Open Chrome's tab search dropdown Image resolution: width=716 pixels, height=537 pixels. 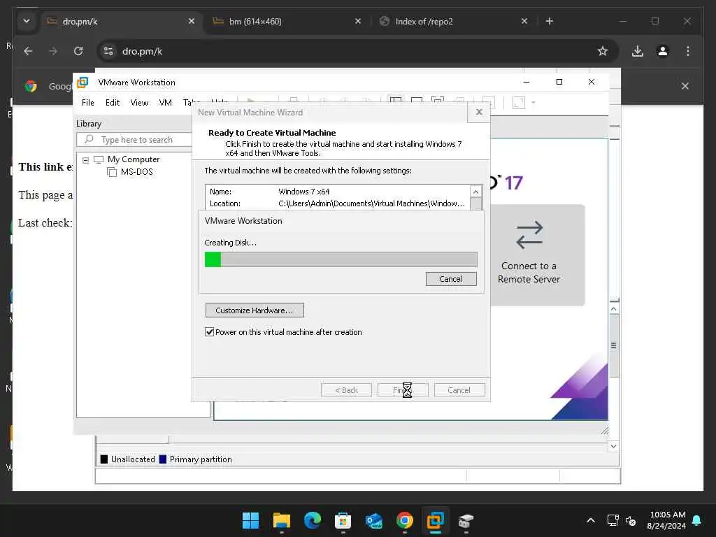27,21
